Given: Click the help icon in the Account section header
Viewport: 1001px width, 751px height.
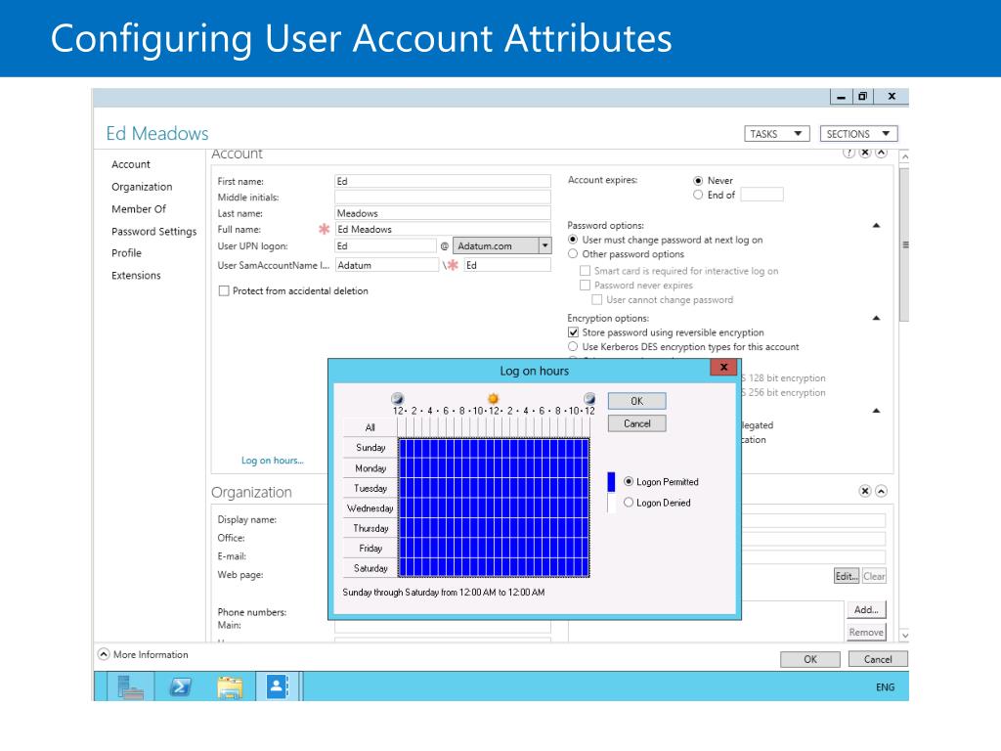Looking at the screenshot, I should point(849,153).
